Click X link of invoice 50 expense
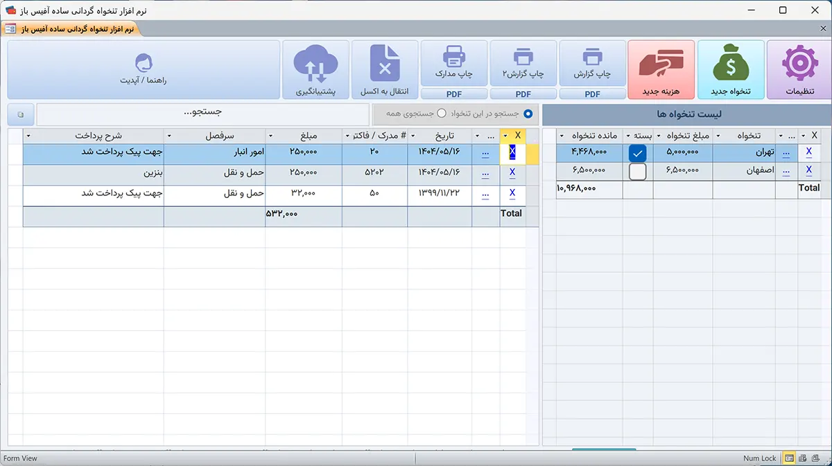Screen dimensions: 832x466 (512, 193)
